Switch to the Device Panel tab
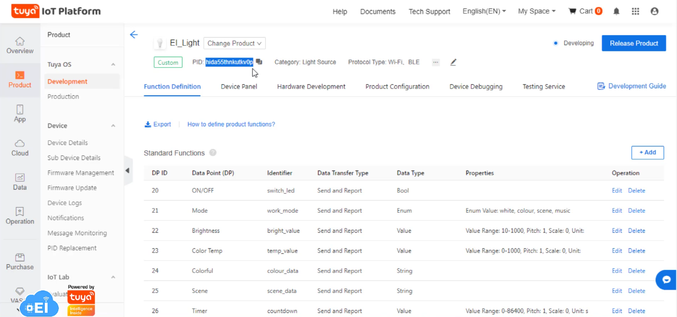This screenshot has height=317, width=677. click(x=239, y=86)
